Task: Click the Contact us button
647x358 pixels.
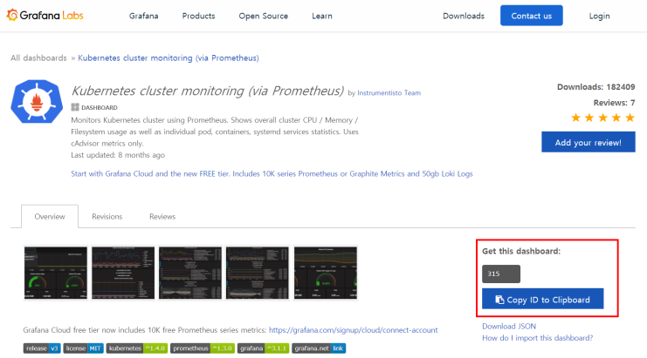Action: (x=532, y=16)
